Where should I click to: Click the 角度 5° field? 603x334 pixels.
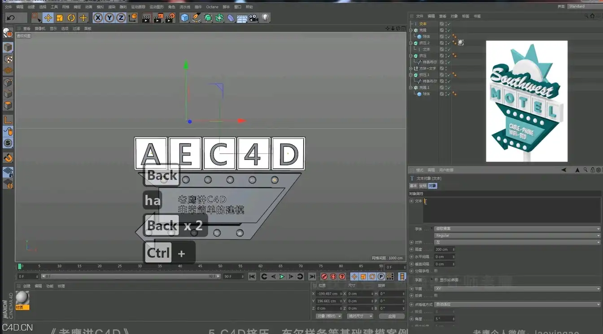pos(444,319)
